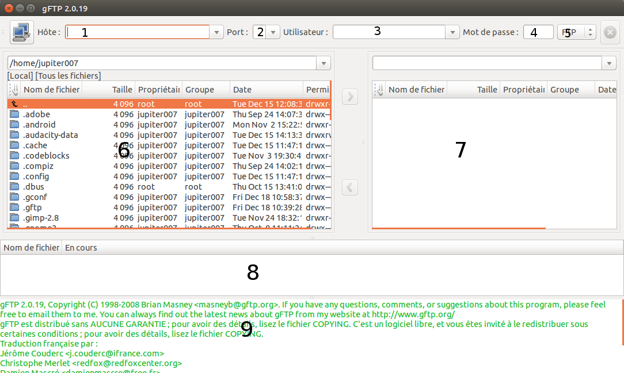624x373 pixels.
Task: Select the .compiz folder name
Action: (38, 166)
